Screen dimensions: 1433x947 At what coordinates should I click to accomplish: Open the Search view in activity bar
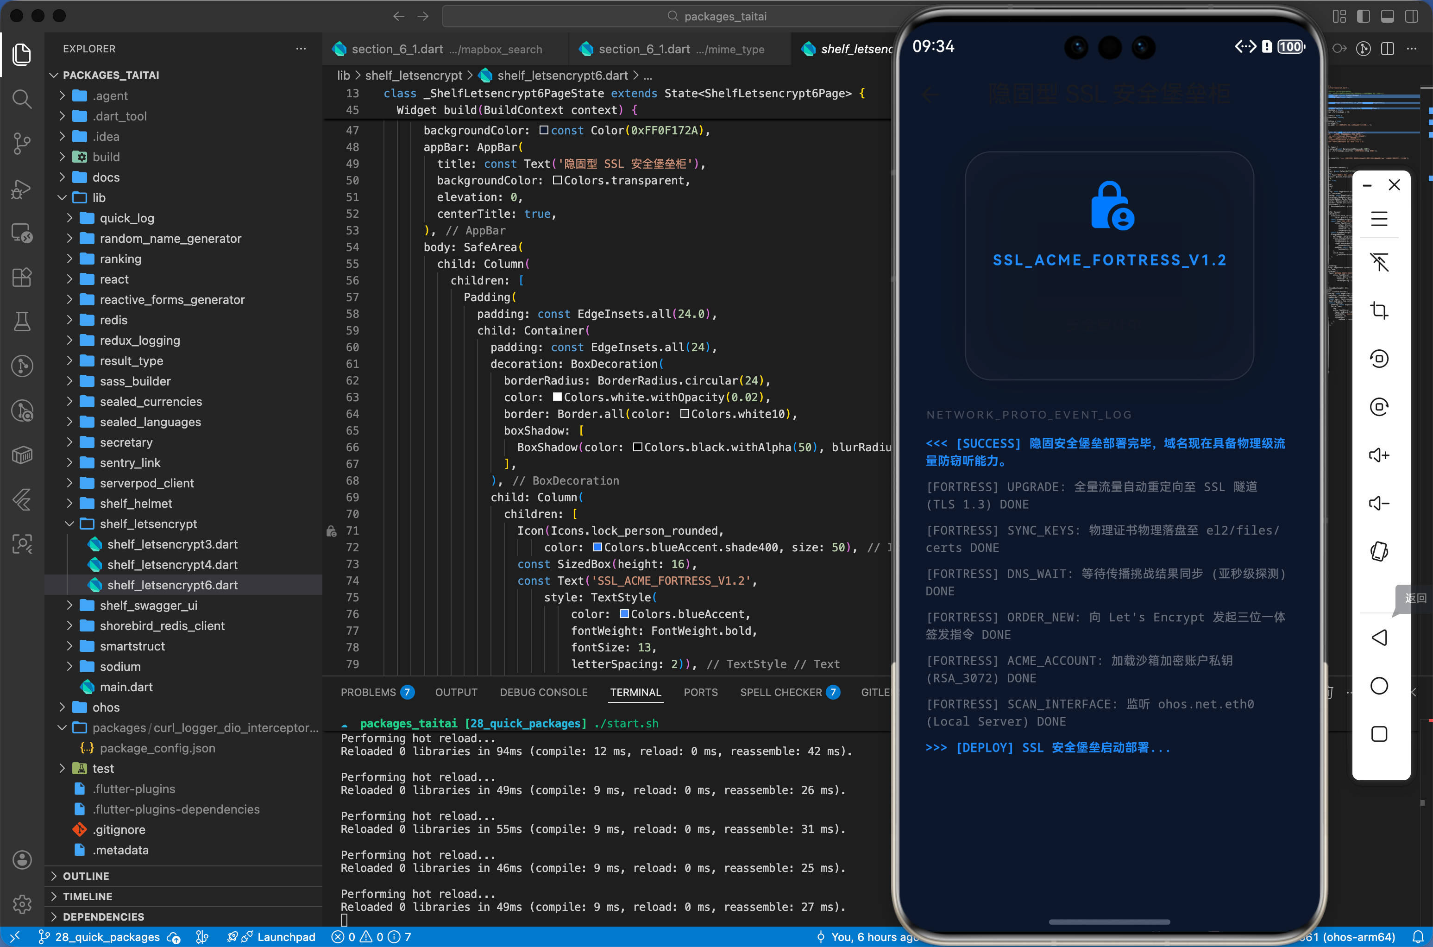[22, 98]
